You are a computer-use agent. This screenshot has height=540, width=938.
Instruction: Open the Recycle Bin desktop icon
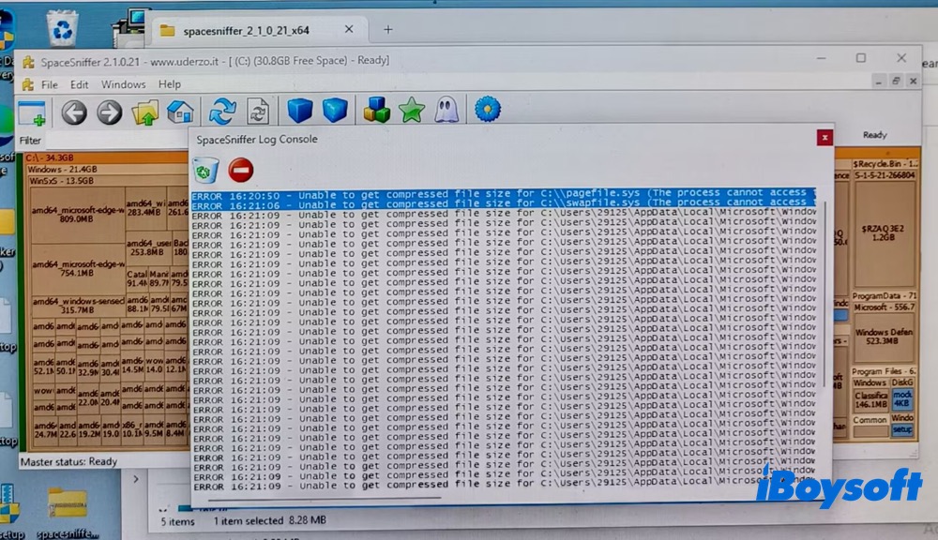click(62, 27)
